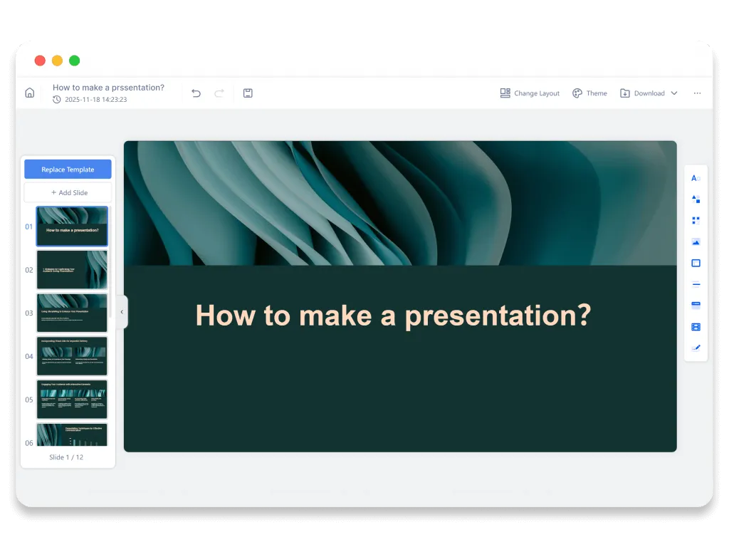Select the Frame layout icon
729x547 pixels.
coord(696,263)
